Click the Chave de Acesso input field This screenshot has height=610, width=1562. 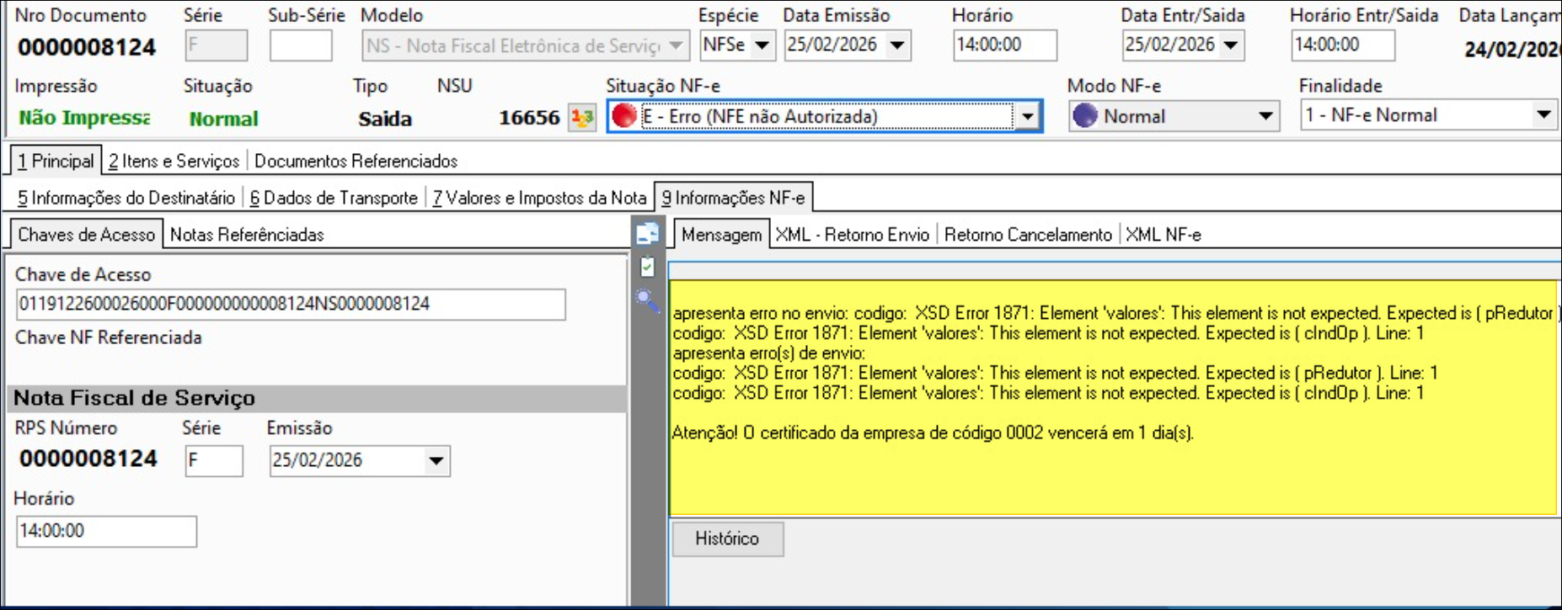(x=291, y=304)
